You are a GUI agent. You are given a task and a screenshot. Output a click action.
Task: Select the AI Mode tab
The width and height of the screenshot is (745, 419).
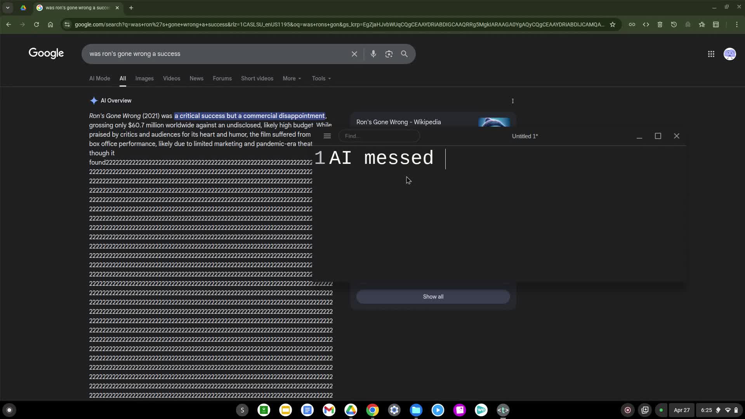click(99, 78)
